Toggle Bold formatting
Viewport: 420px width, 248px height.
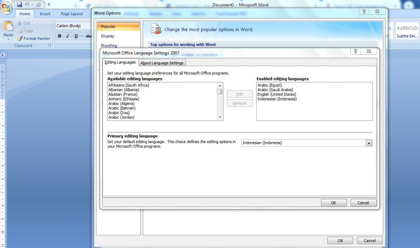tap(59, 36)
